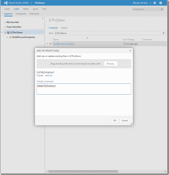Go to the HOME hub
This screenshot has height=175, width=169.
7,9
